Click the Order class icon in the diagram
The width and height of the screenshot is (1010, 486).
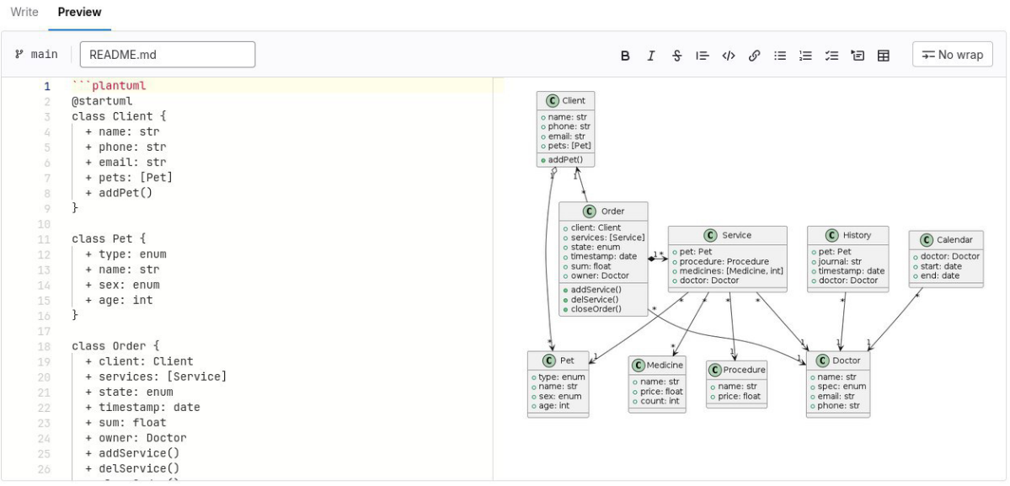(590, 211)
